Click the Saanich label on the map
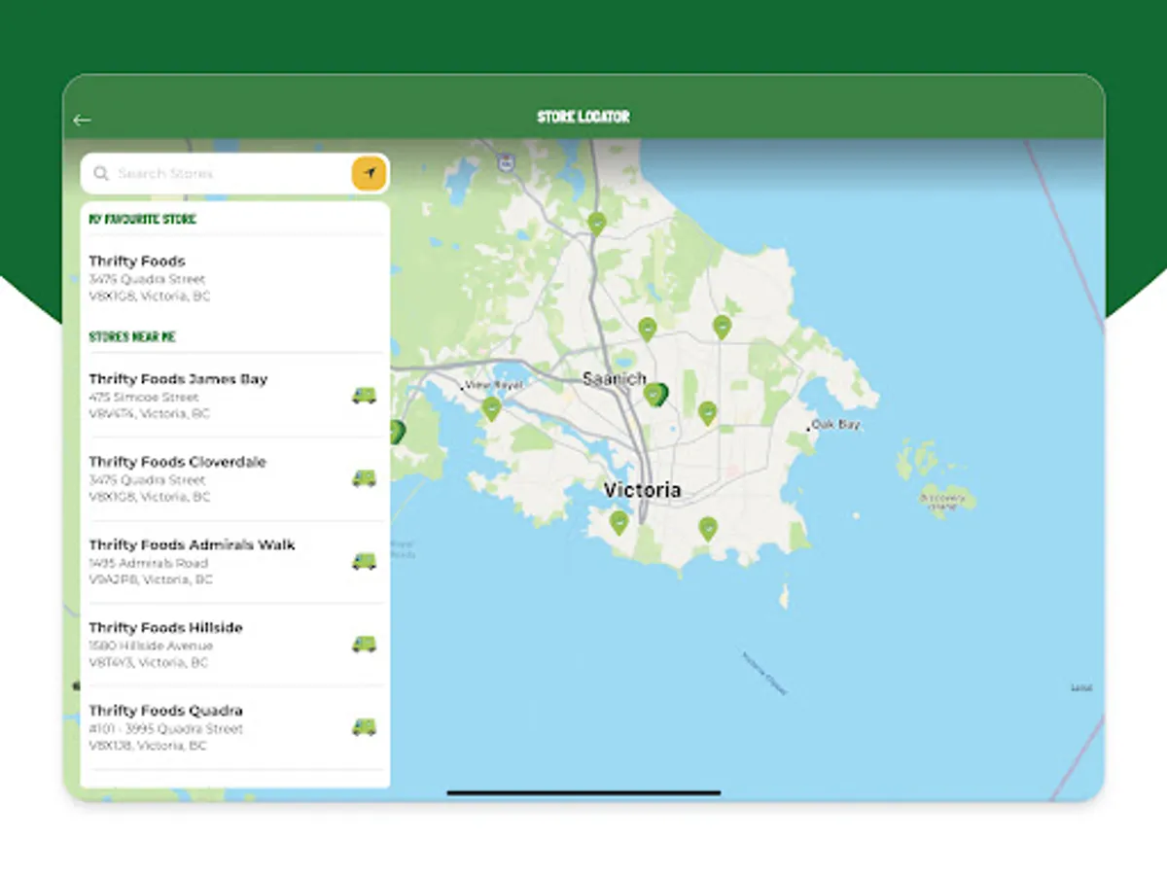Screen dimensions: 1167x875 click(614, 378)
